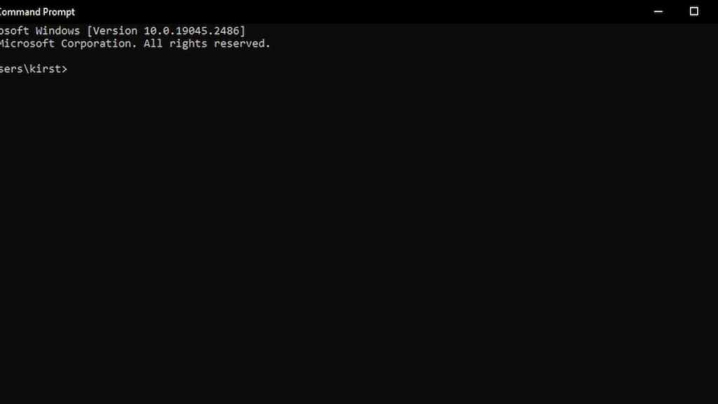Place cursor after the kirst> prompt

tap(73, 69)
